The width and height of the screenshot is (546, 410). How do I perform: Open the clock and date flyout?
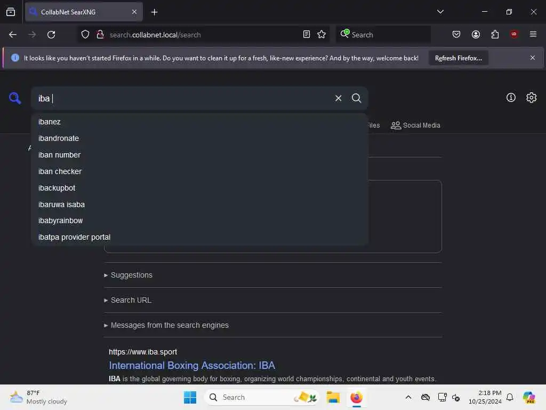tap(485, 397)
